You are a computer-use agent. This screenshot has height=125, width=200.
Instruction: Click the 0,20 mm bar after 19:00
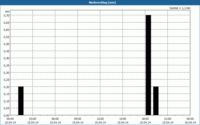(156, 101)
